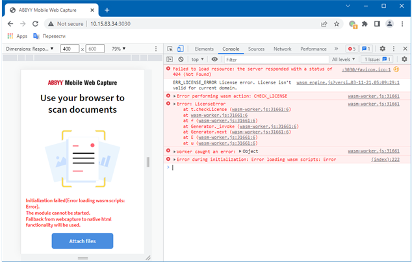The width and height of the screenshot is (412, 262).
Task: Edit the width field showing 400
Action: click(x=70, y=49)
